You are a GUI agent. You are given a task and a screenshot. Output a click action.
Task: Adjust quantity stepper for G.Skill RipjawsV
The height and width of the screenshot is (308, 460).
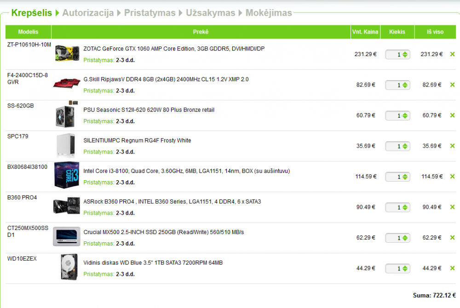click(x=405, y=85)
